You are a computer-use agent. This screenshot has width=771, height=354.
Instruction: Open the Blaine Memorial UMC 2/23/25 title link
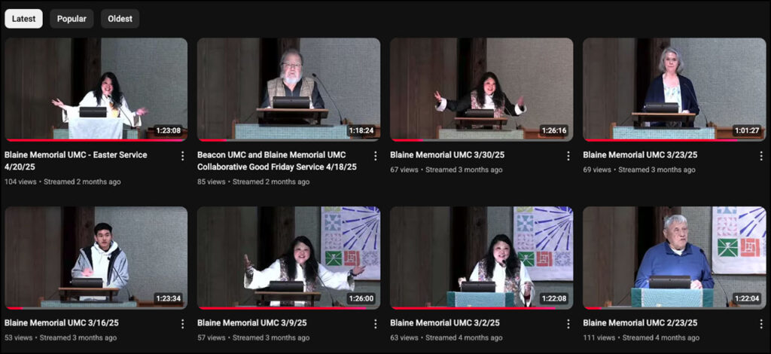pos(640,323)
